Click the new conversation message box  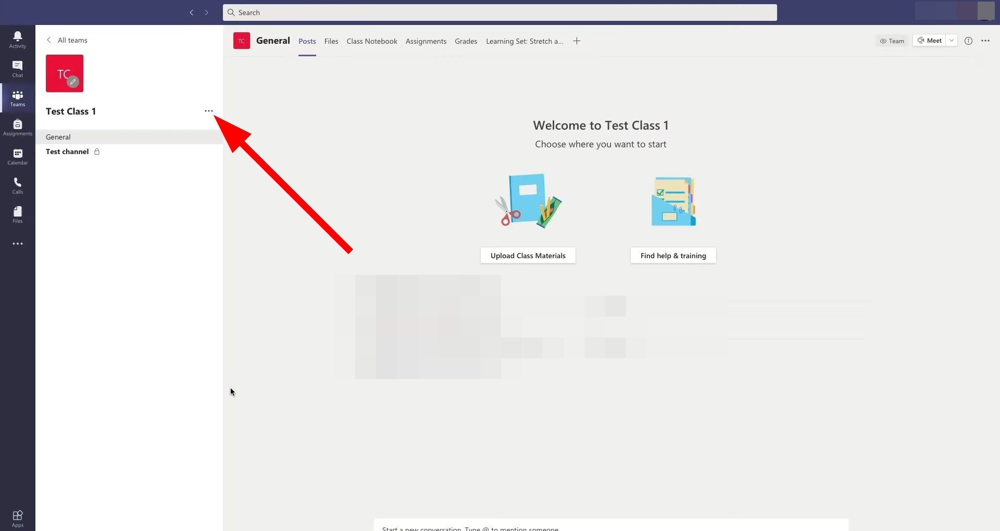(611, 525)
